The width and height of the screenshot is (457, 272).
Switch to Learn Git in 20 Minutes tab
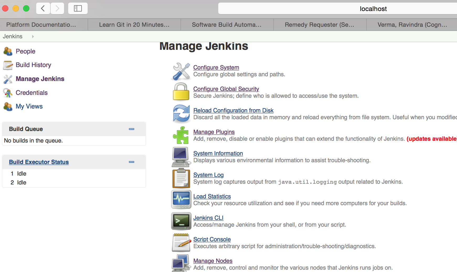pos(134,25)
